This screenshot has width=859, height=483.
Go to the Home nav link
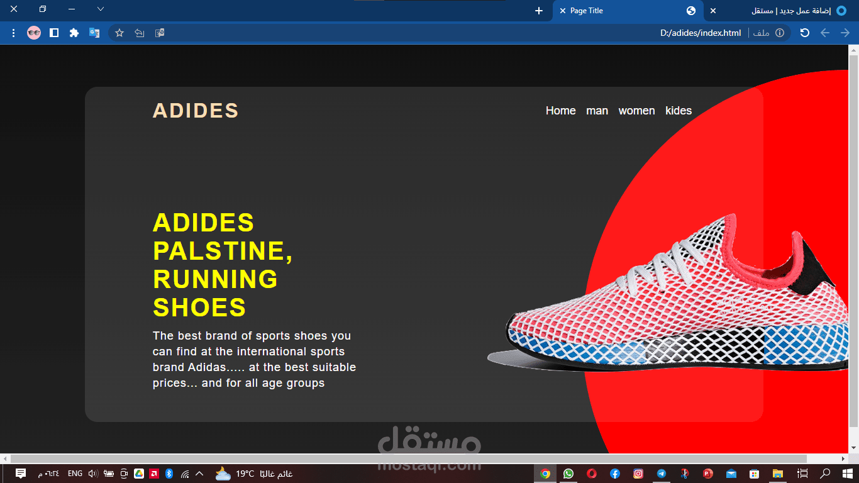[561, 111]
